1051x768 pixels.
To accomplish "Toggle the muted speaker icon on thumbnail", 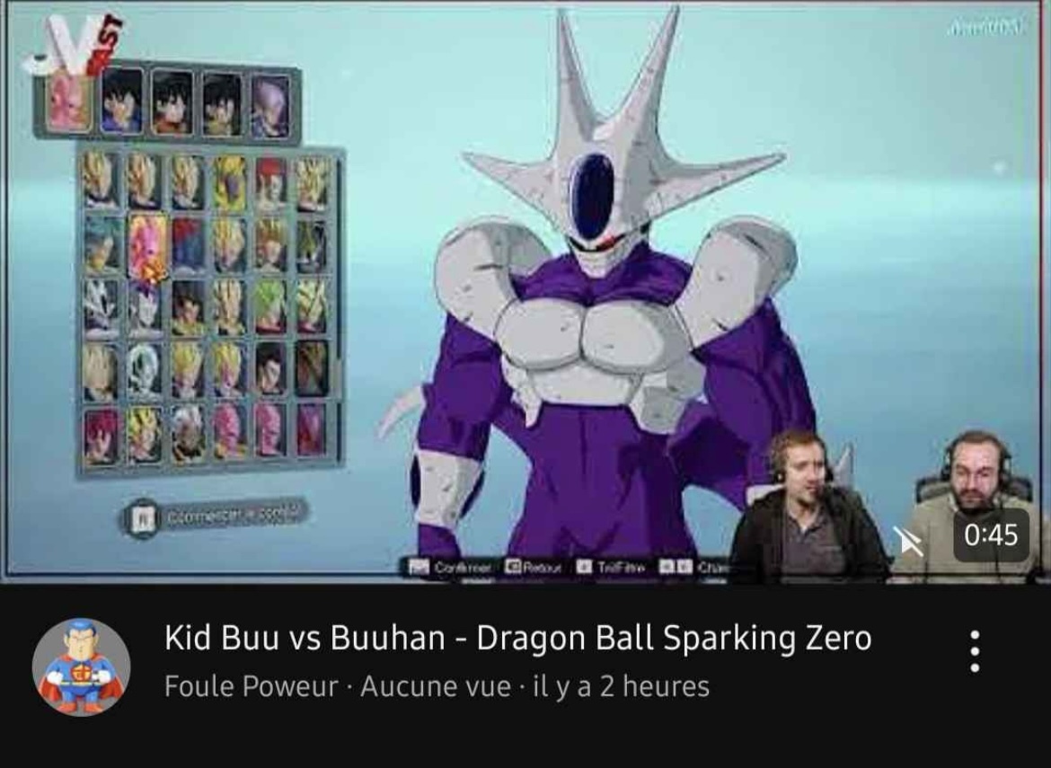I will (910, 541).
